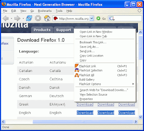Click the Firefox logo in title bar
The image size is (144, 131).
(x=4, y=4)
